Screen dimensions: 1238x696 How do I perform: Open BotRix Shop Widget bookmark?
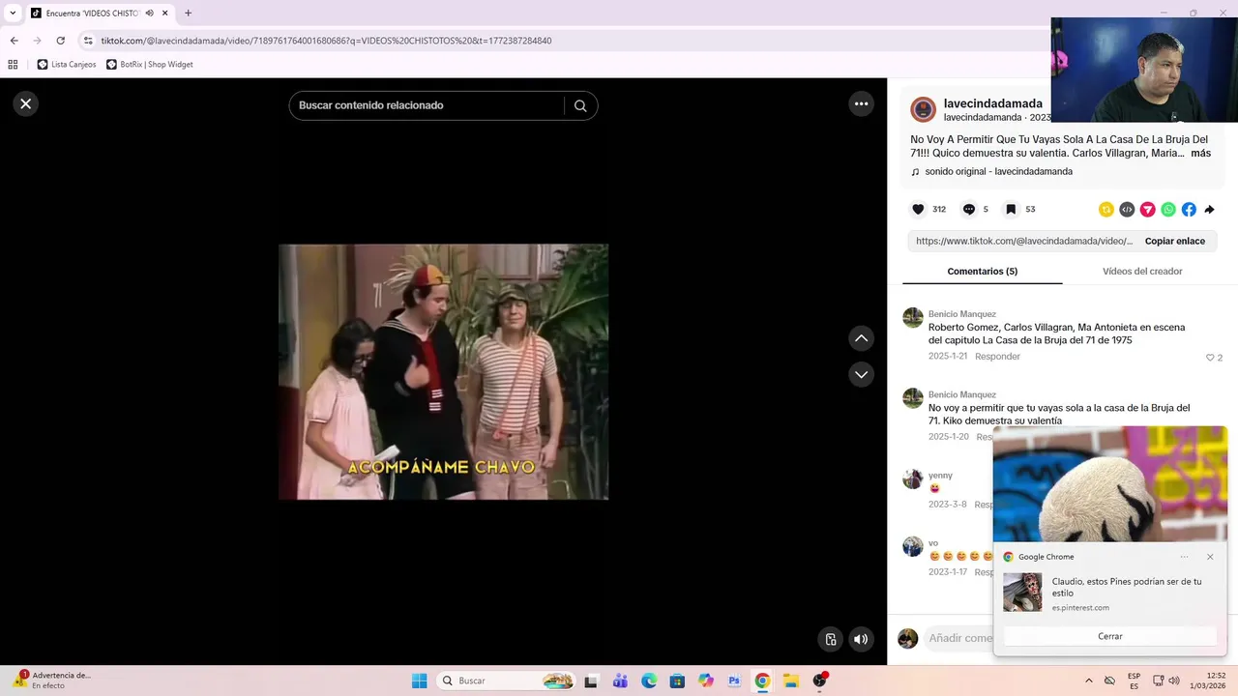coord(150,65)
